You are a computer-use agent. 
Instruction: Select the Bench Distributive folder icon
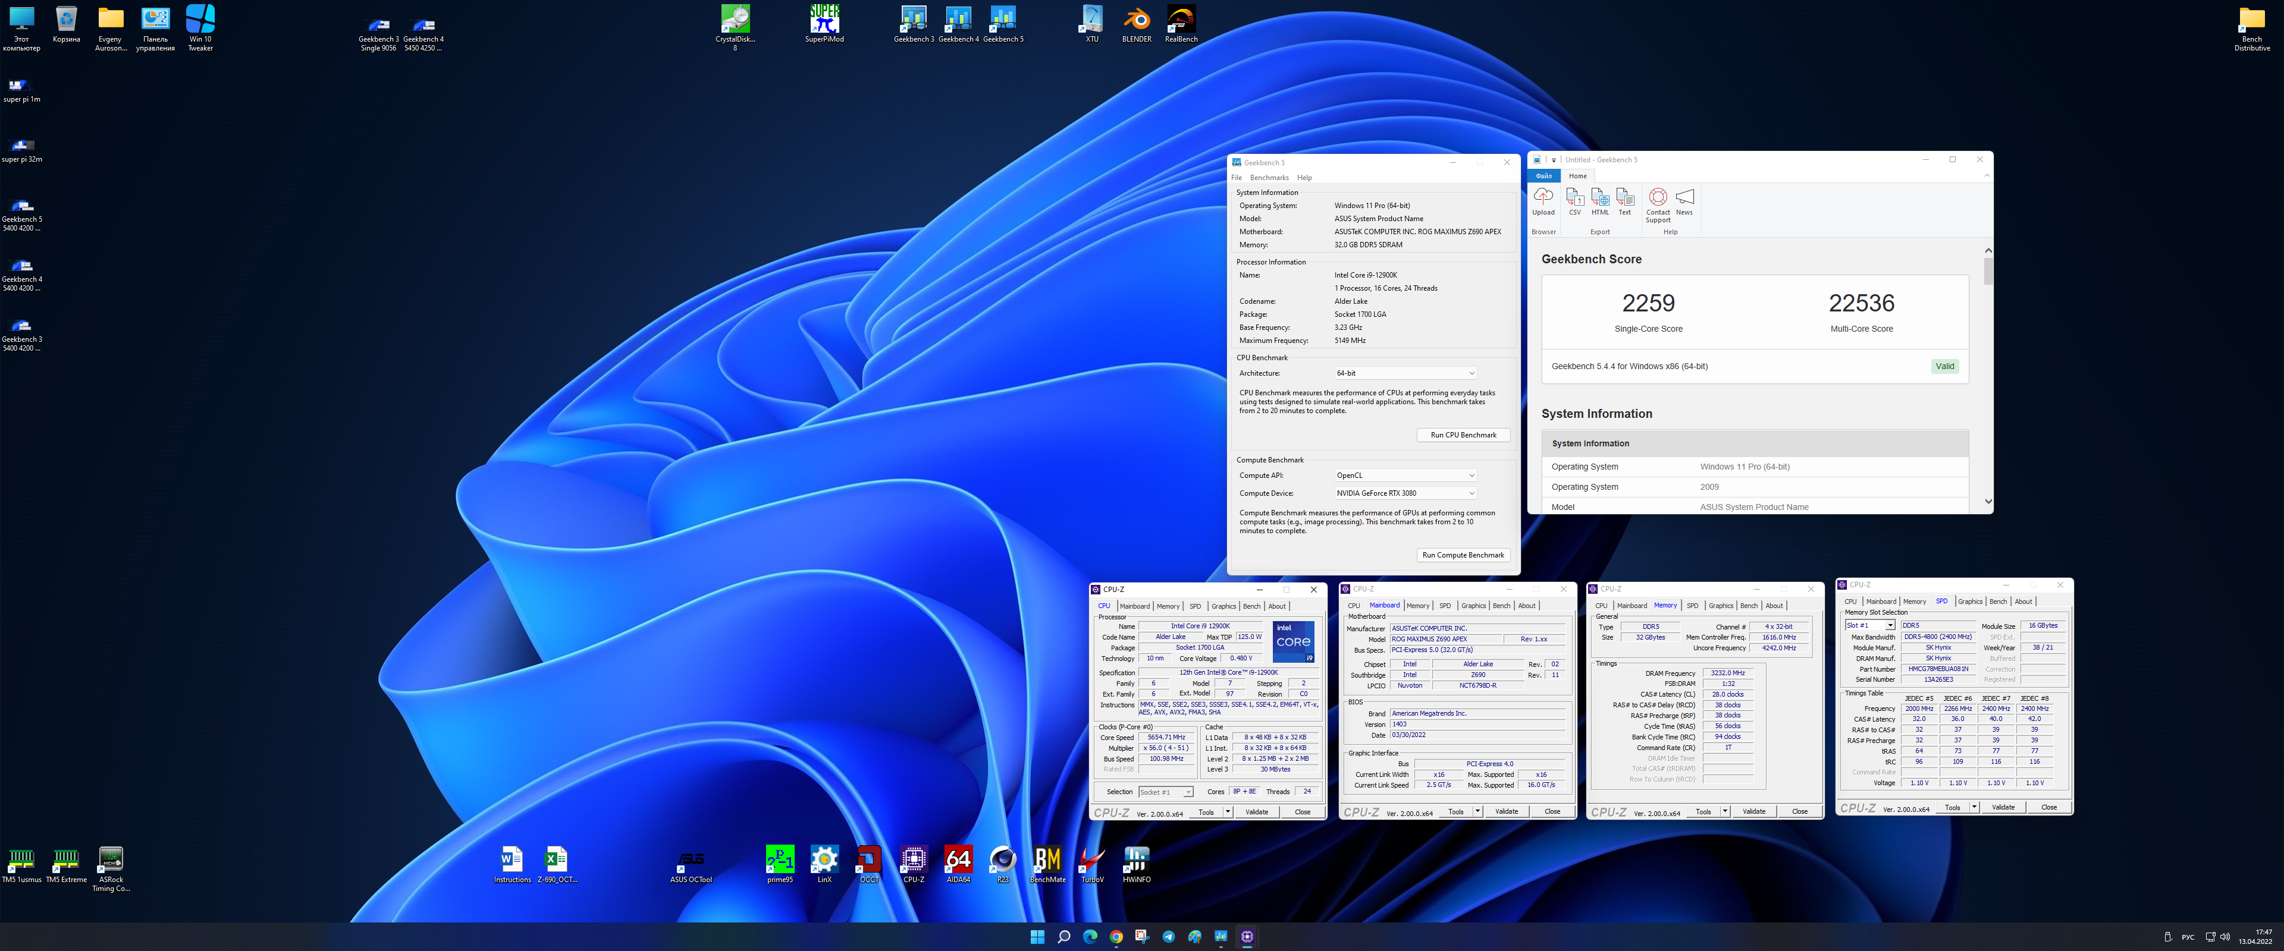tap(2252, 29)
